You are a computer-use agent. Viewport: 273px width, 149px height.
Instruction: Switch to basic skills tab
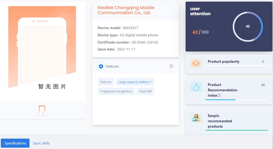point(41,143)
